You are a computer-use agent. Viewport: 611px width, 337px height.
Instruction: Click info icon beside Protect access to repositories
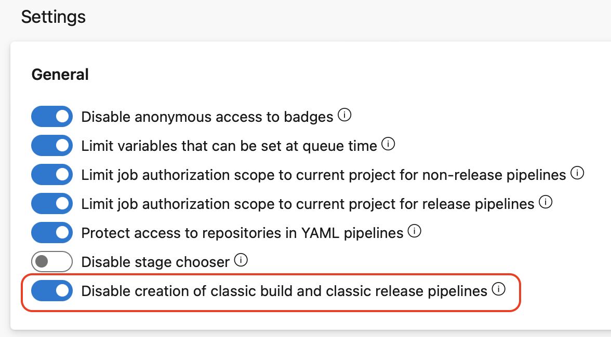(x=414, y=231)
